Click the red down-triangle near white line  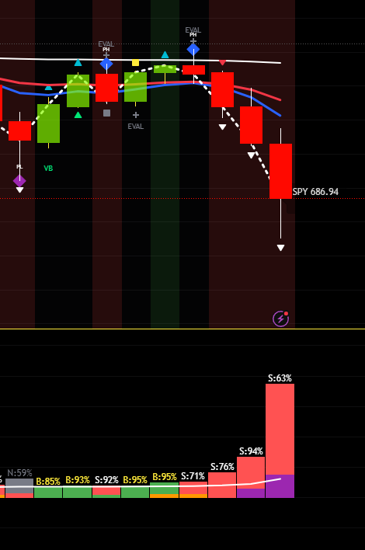[x=222, y=62]
